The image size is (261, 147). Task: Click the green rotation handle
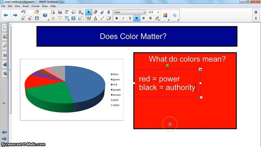point(167,66)
